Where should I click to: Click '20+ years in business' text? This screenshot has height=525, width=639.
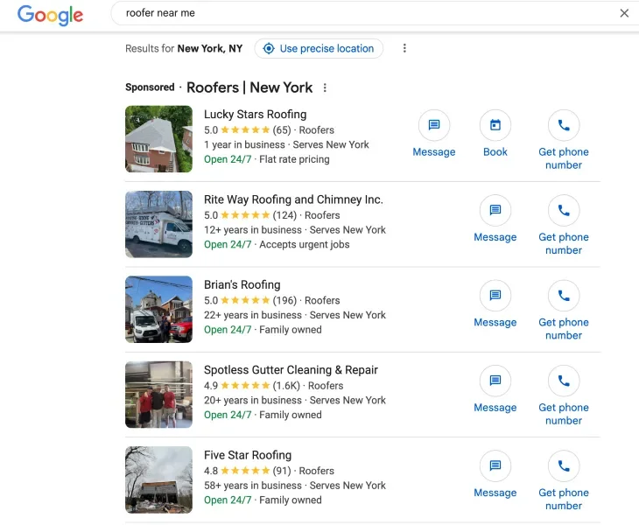[x=253, y=400]
